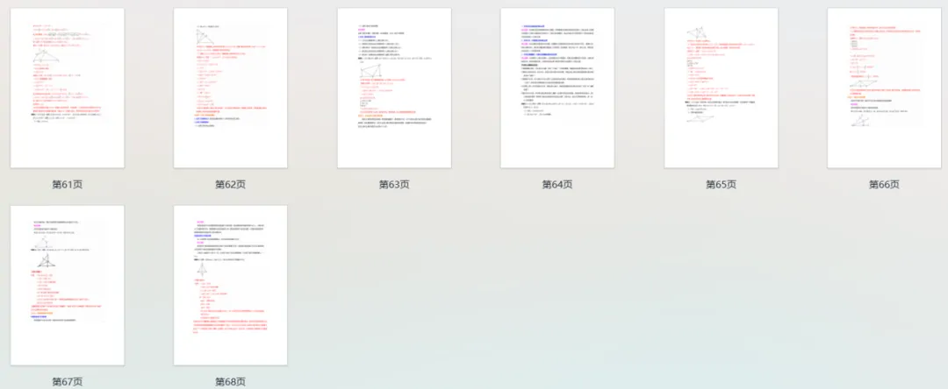Open the page 63 thumbnail
The image size is (948, 389).
394,88
